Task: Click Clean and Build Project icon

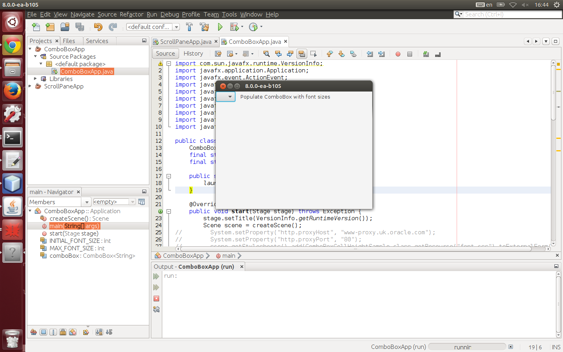Action: 204,27
